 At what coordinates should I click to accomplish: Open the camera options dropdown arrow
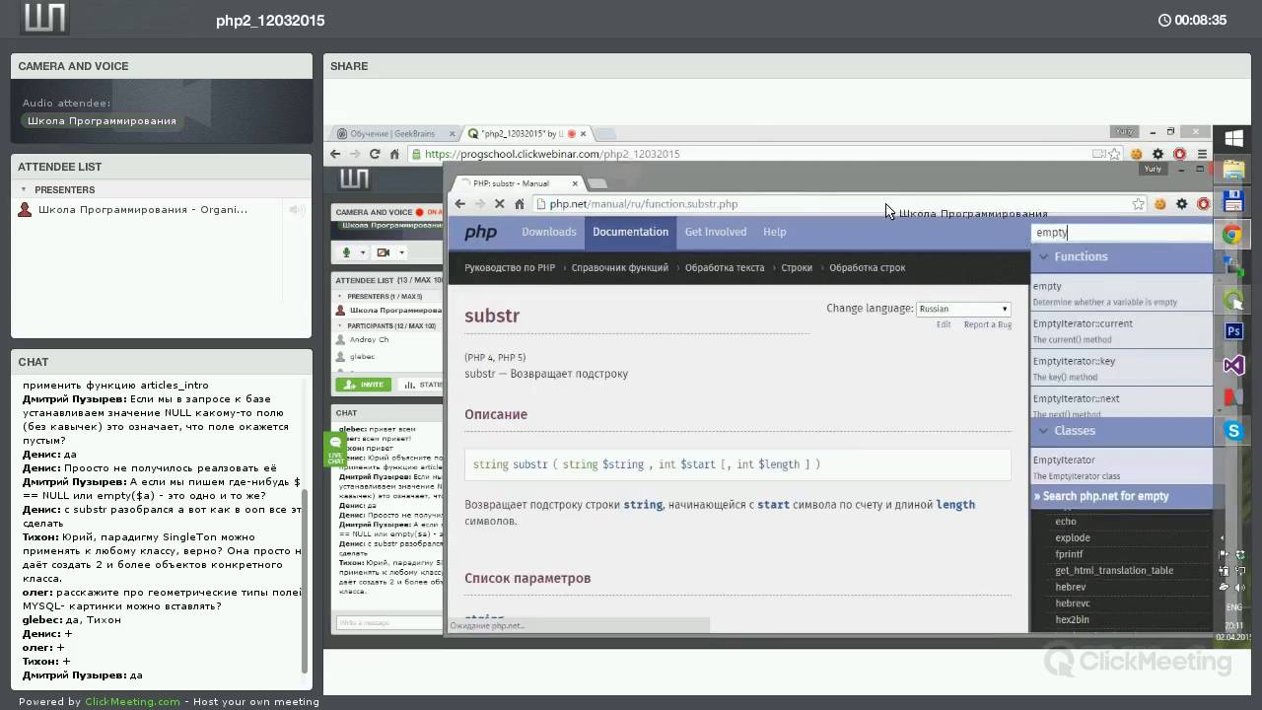[401, 252]
